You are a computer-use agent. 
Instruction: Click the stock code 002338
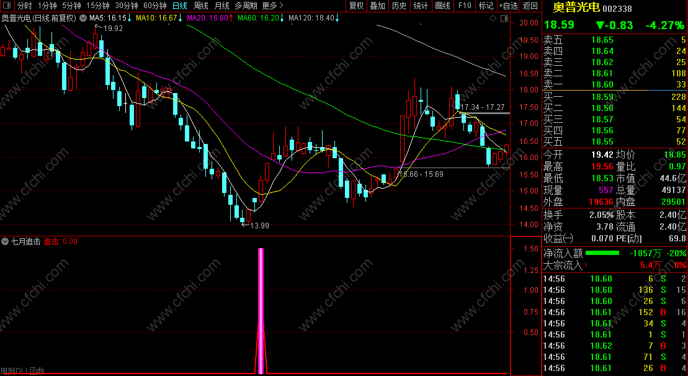point(617,9)
